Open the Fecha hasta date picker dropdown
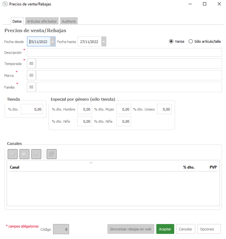The height and width of the screenshot is (239, 226). [104, 41]
